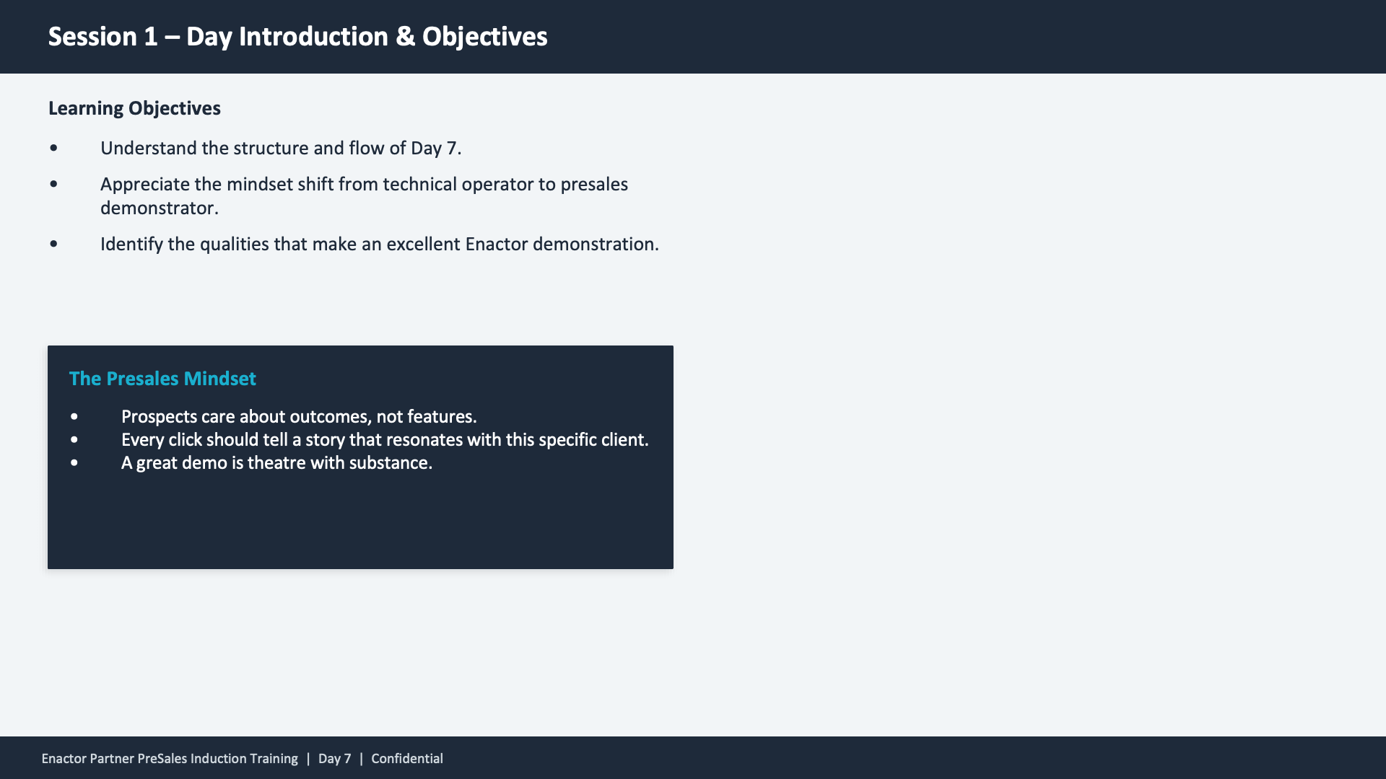Click empty space below text in dark callout box
Screen dimensions: 1386x779
(361, 523)
